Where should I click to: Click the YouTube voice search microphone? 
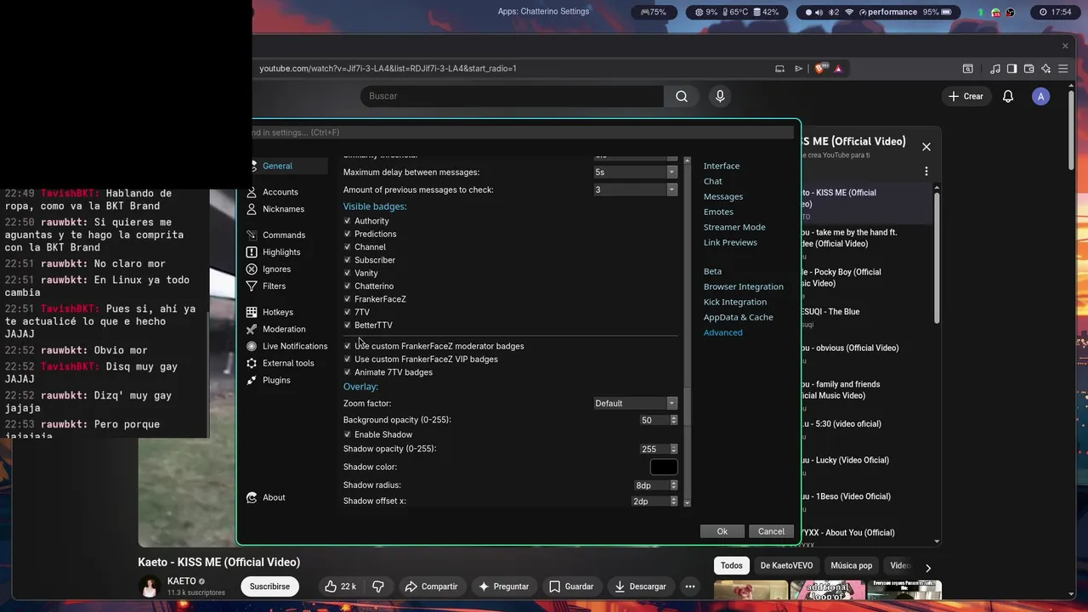pyautogui.click(x=720, y=96)
